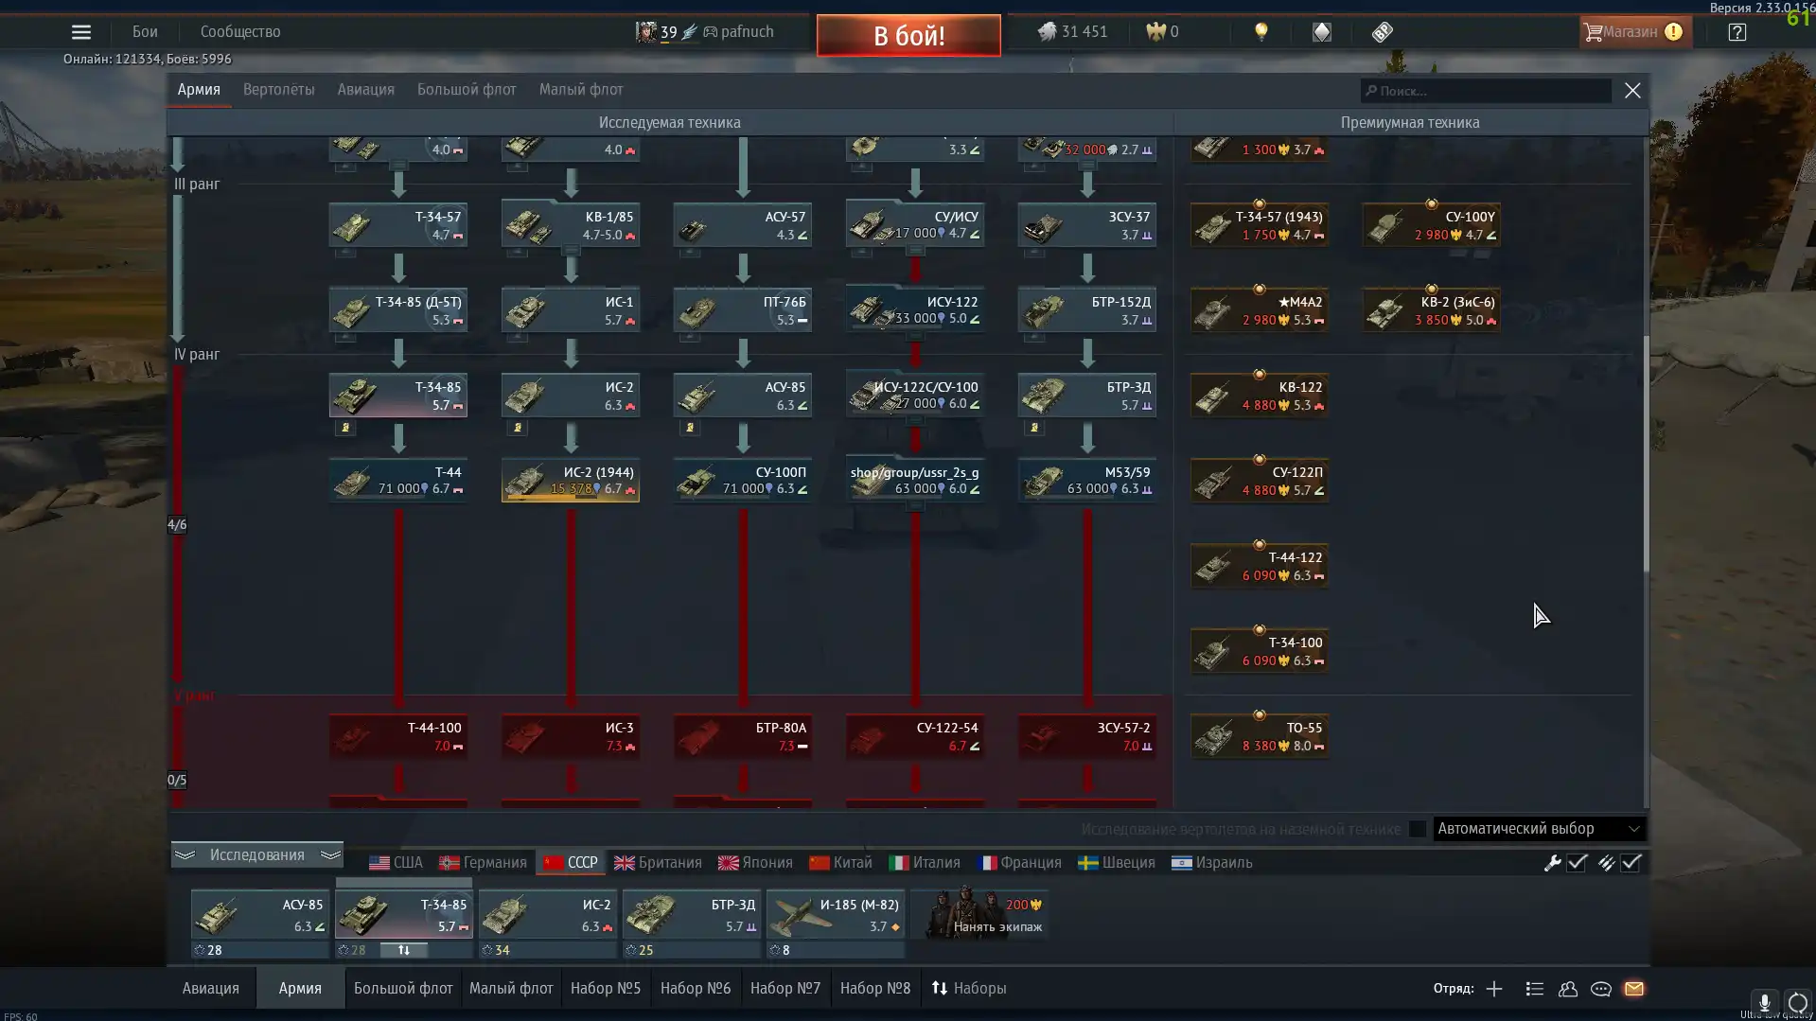Select the Германия nation tab
1816x1021 pixels.
click(483, 863)
